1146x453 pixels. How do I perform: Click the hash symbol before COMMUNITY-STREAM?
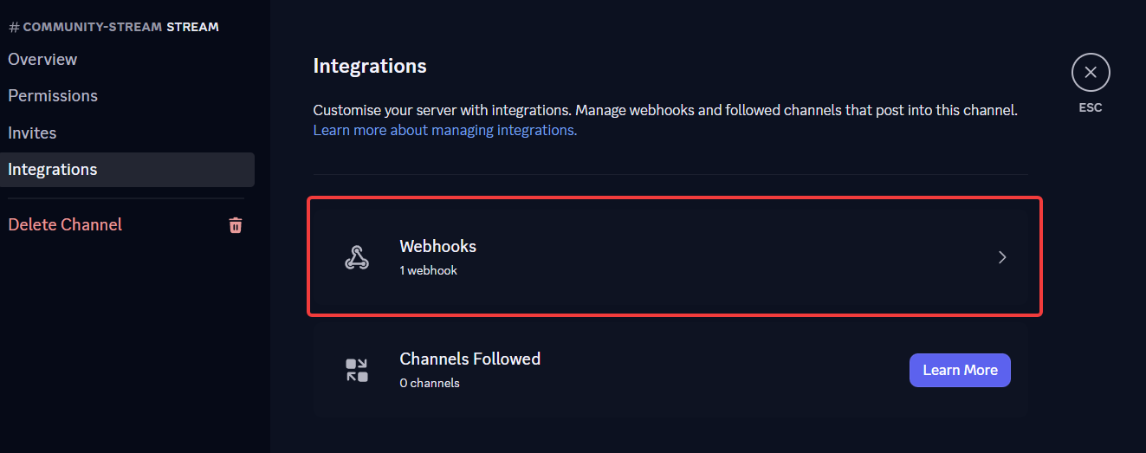coord(14,27)
